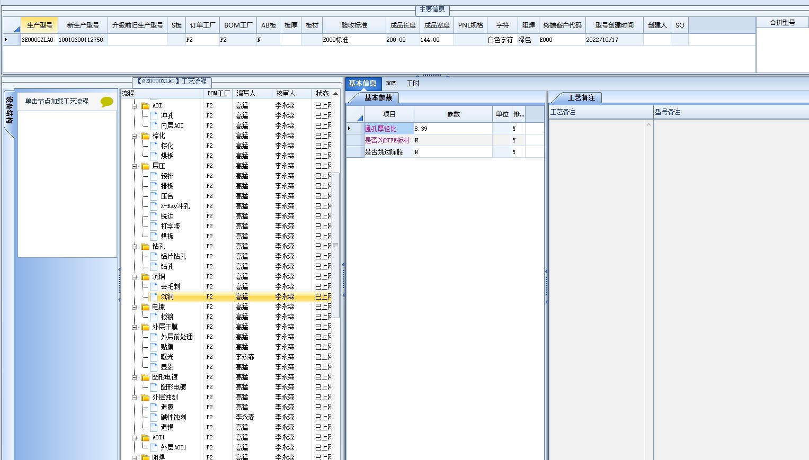Open the BOM tab
This screenshot has width=809, height=460.
[x=391, y=84]
